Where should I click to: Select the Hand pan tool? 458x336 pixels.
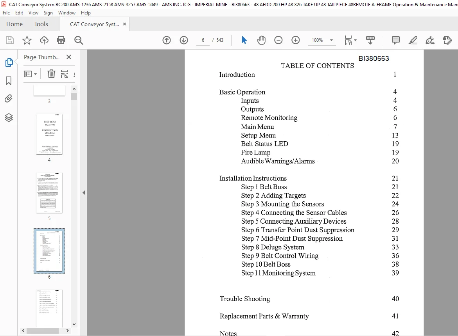[x=261, y=40]
